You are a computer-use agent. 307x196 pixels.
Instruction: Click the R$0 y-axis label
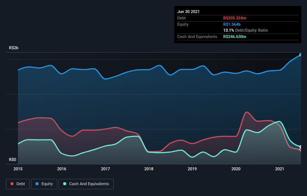13,159
